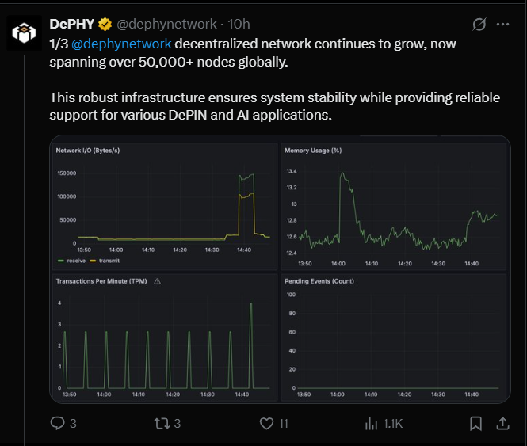Click the share upload icon
527x446 pixels.
click(x=502, y=424)
